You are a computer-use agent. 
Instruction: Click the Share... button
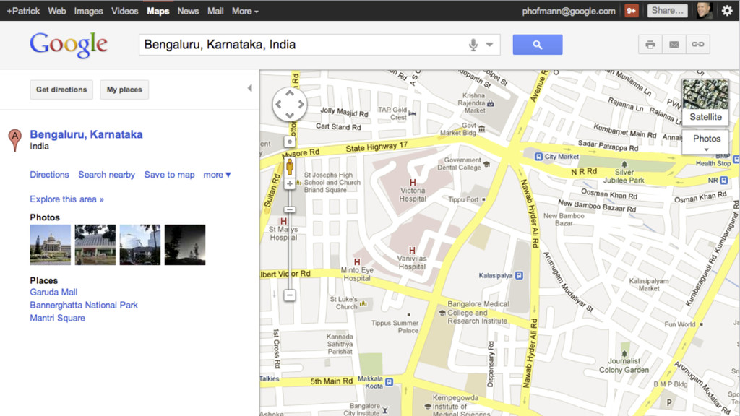(x=667, y=10)
